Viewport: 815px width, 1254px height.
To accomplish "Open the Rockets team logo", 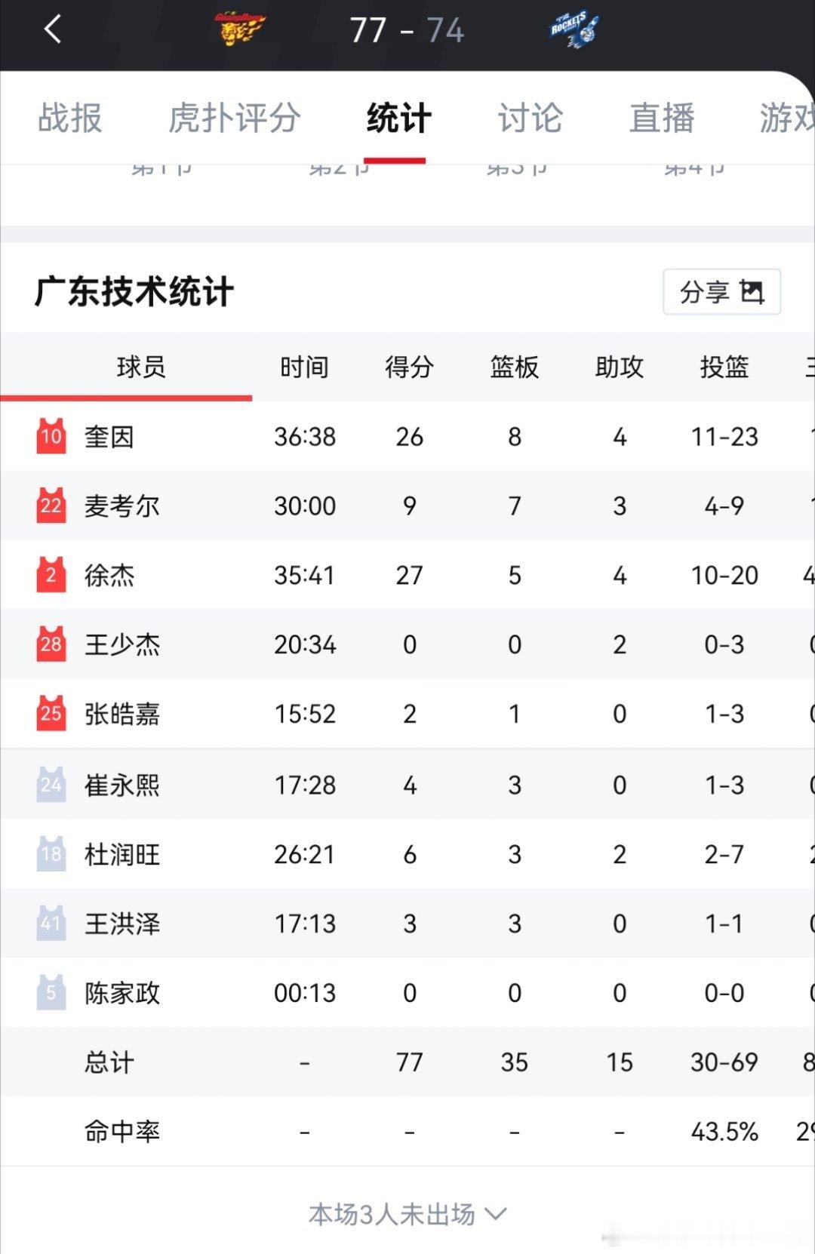I will coord(575,29).
